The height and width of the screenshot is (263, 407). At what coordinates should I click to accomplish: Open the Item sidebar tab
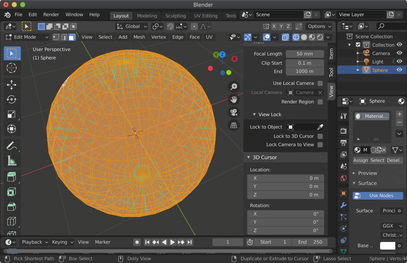click(x=331, y=53)
